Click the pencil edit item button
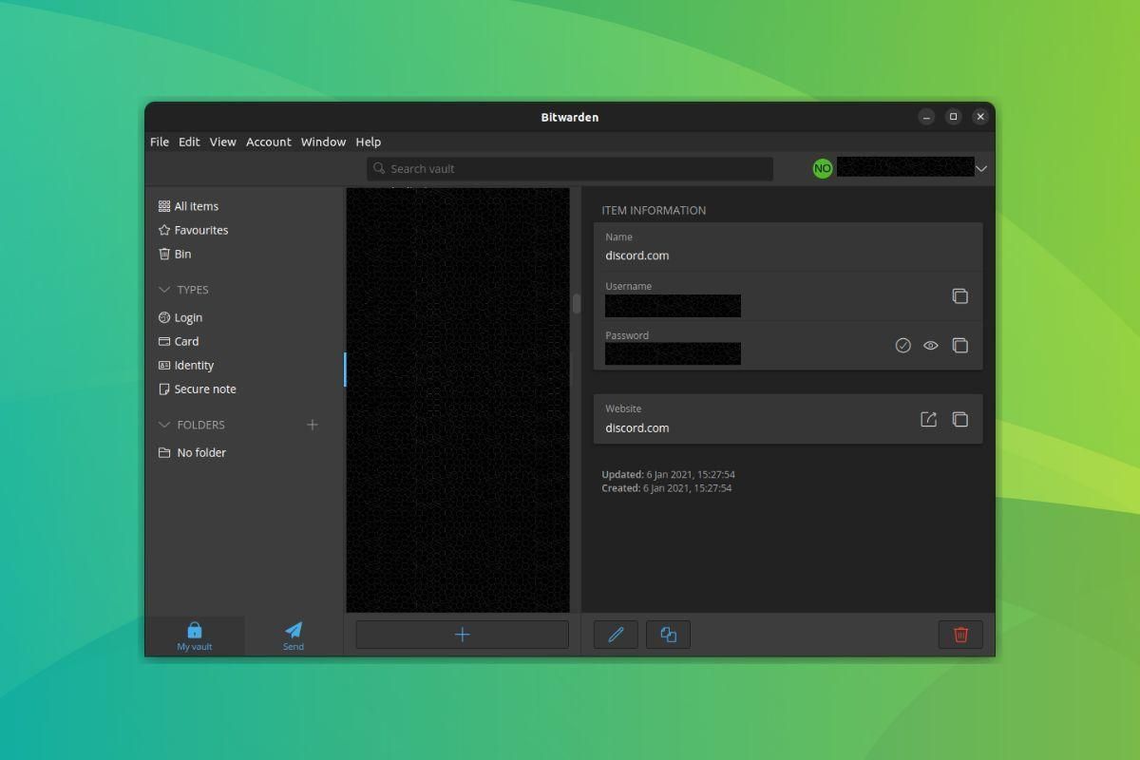The height and width of the screenshot is (760, 1140). [616, 635]
